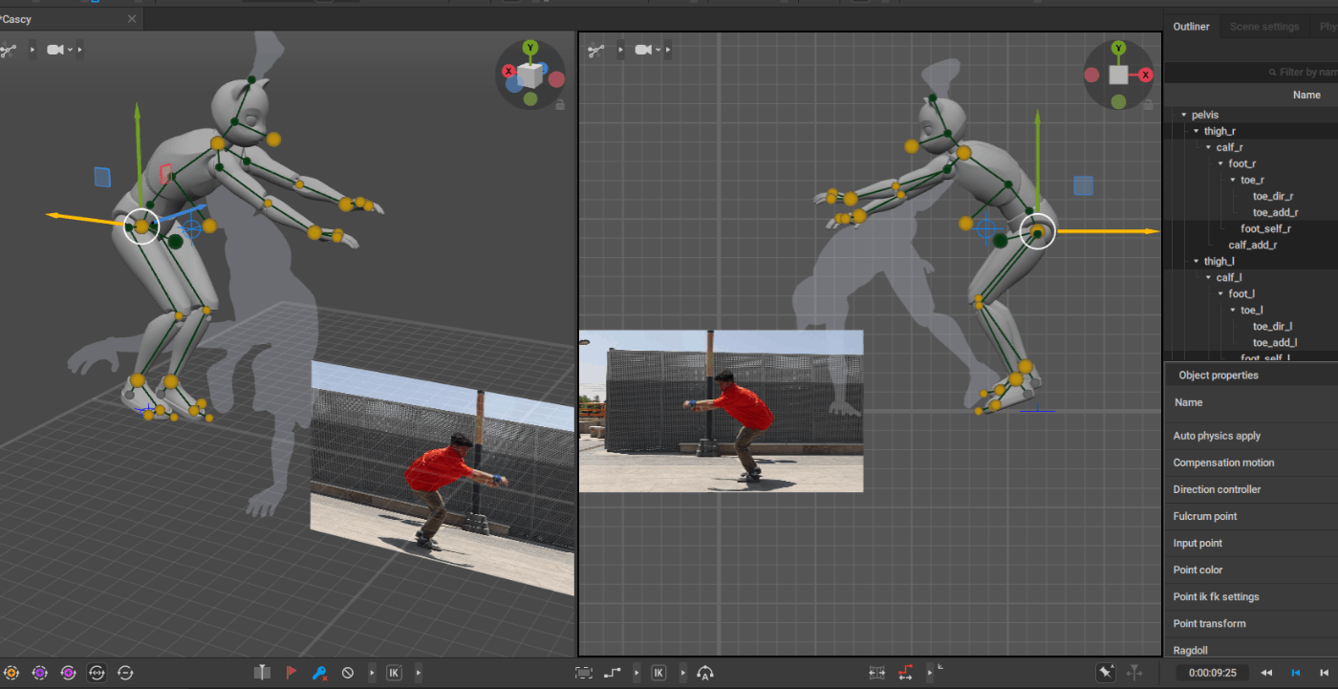Collapse the thigh_r tree node
The height and width of the screenshot is (689, 1338).
(1196, 131)
